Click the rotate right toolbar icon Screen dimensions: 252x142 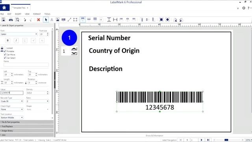click(x=181, y=20)
